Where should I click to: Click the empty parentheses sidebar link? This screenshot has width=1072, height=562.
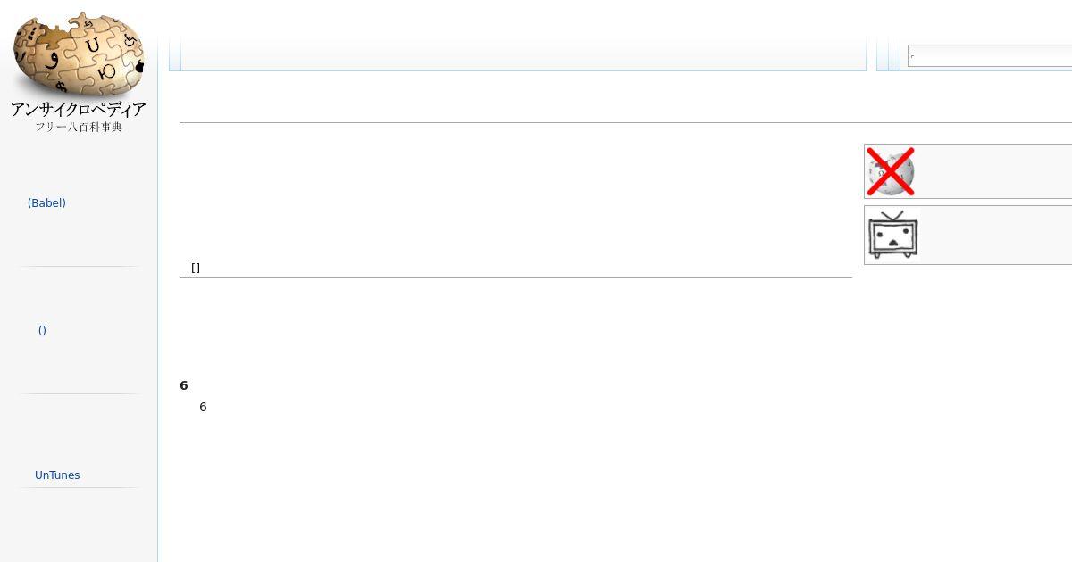(x=42, y=330)
